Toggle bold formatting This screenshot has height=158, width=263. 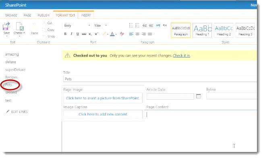tap(65, 34)
